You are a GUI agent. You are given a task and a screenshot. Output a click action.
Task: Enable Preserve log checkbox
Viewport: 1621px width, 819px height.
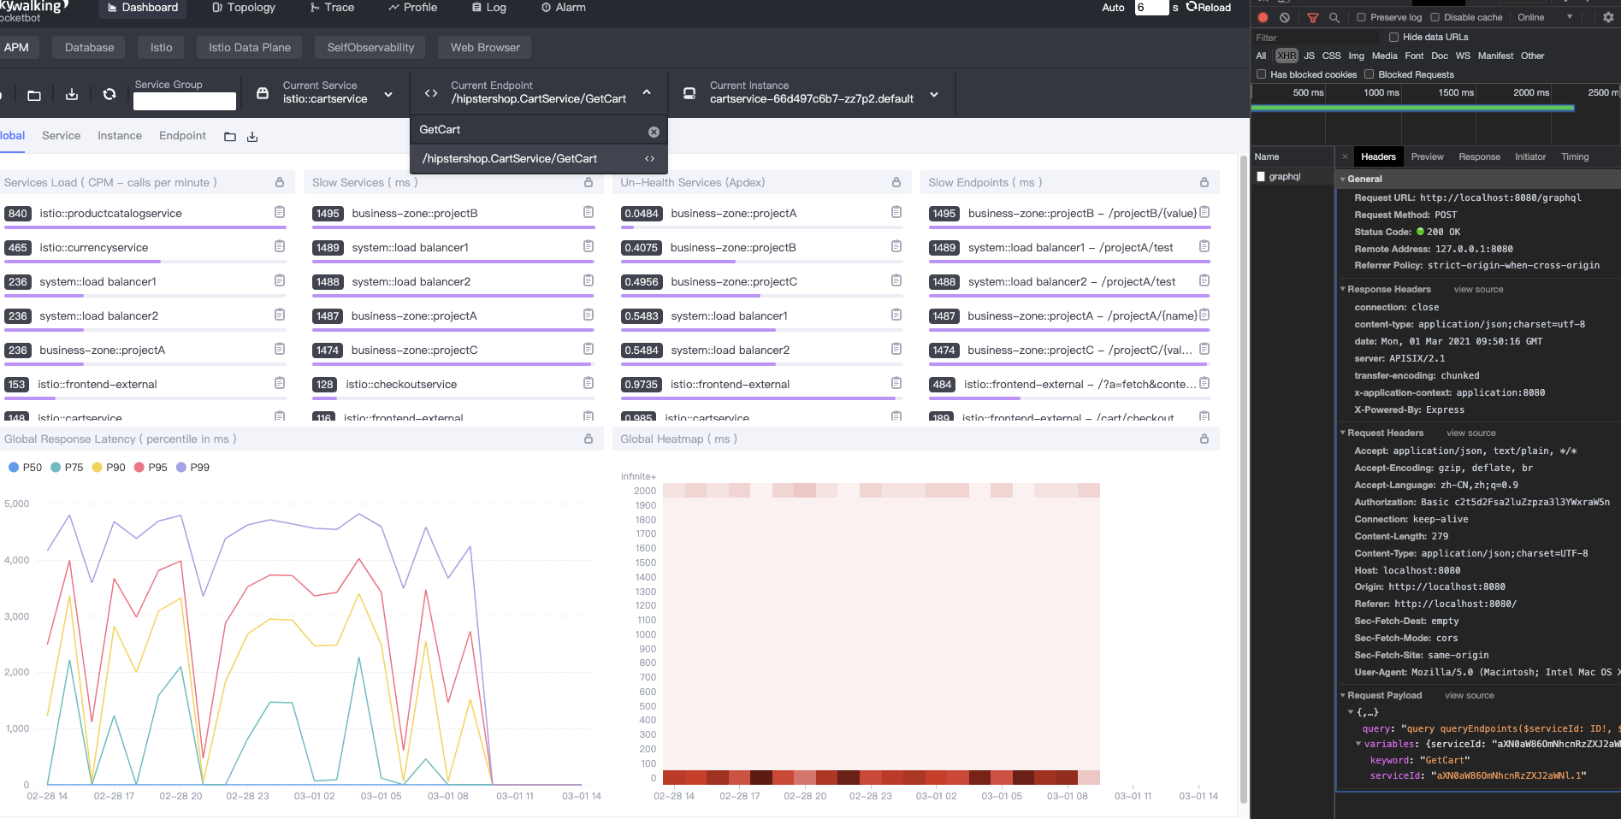tap(1361, 17)
